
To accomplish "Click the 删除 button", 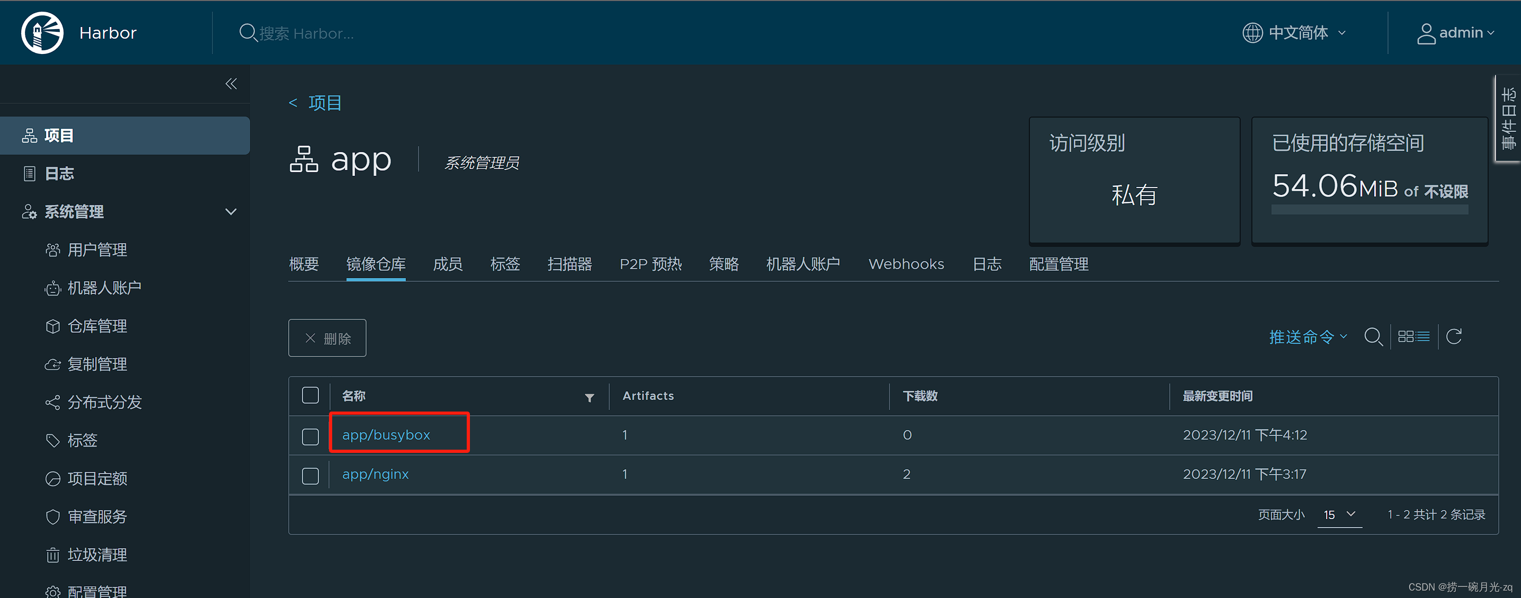I will 327,338.
